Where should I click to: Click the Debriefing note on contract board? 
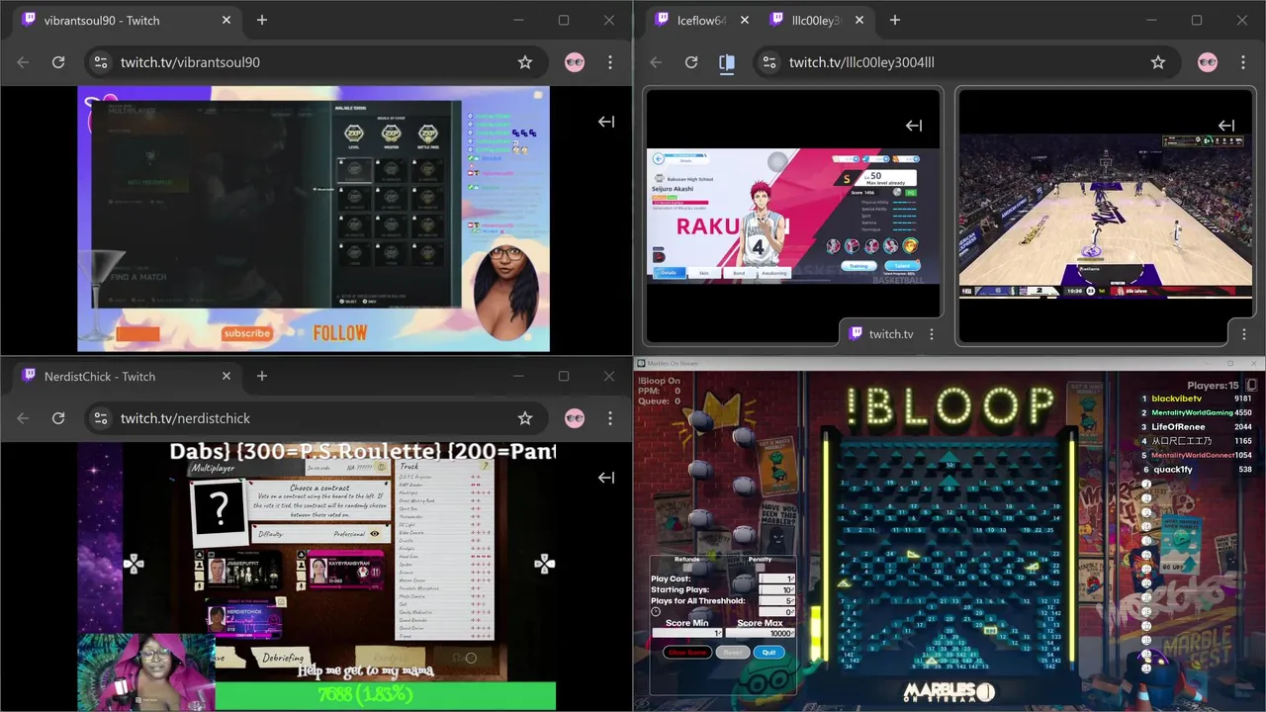click(x=280, y=659)
